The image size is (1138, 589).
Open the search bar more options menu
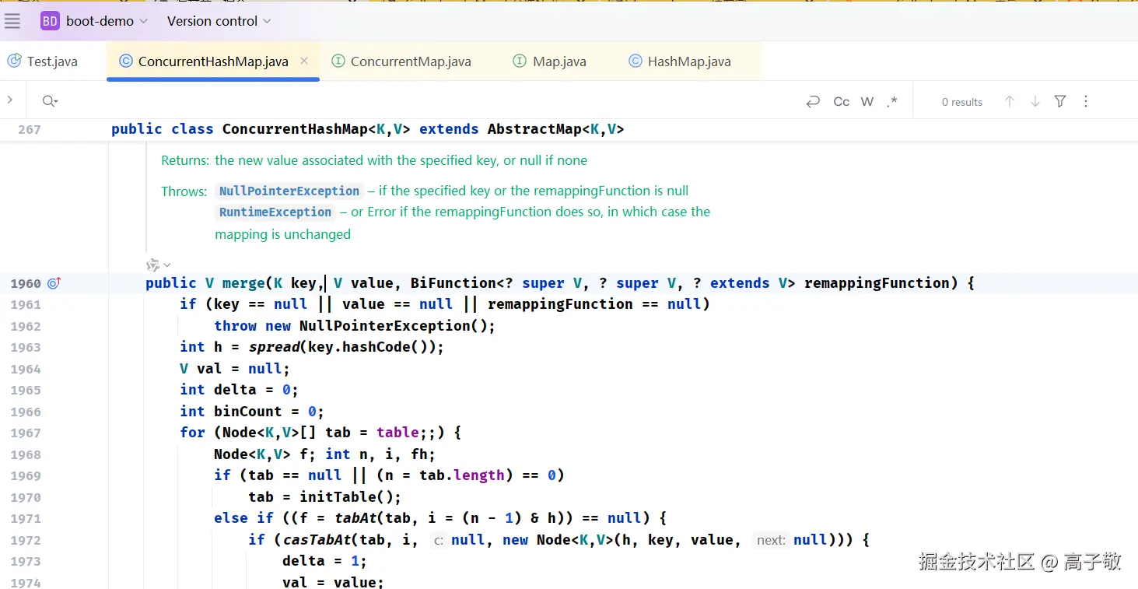click(x=1086, y=101)
